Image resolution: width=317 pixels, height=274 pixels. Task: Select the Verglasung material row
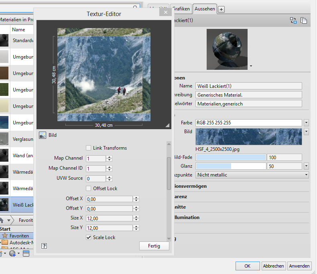pos(16,139)
